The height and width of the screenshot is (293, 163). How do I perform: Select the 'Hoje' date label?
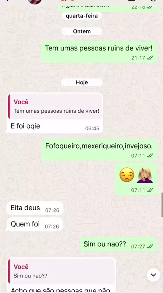[82, 82]
